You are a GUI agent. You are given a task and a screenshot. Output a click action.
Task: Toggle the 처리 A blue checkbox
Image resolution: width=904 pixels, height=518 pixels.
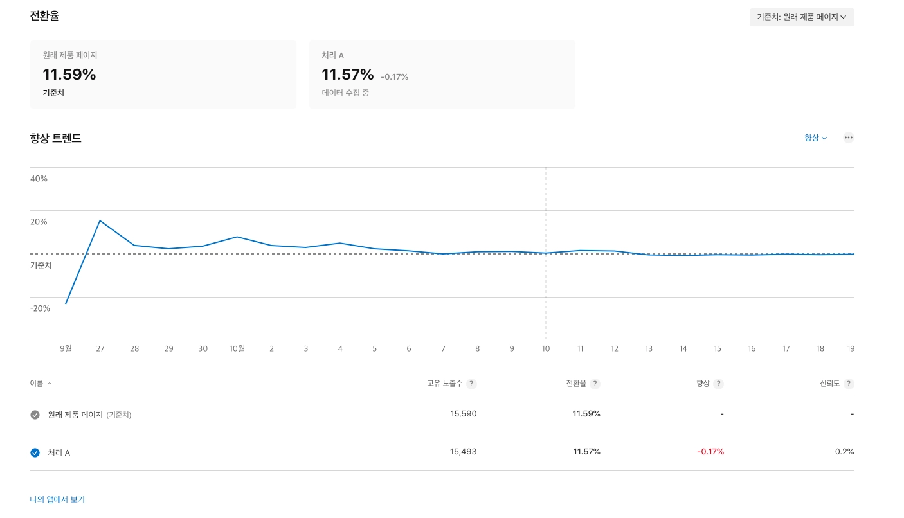35,452
